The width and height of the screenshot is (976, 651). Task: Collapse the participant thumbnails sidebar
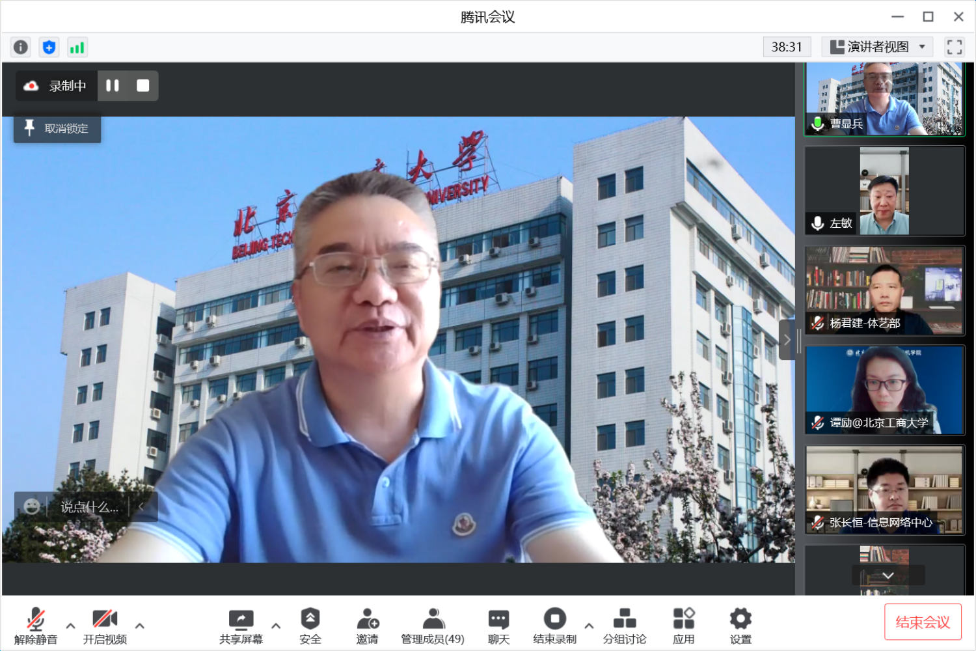[x=787, y=340]
